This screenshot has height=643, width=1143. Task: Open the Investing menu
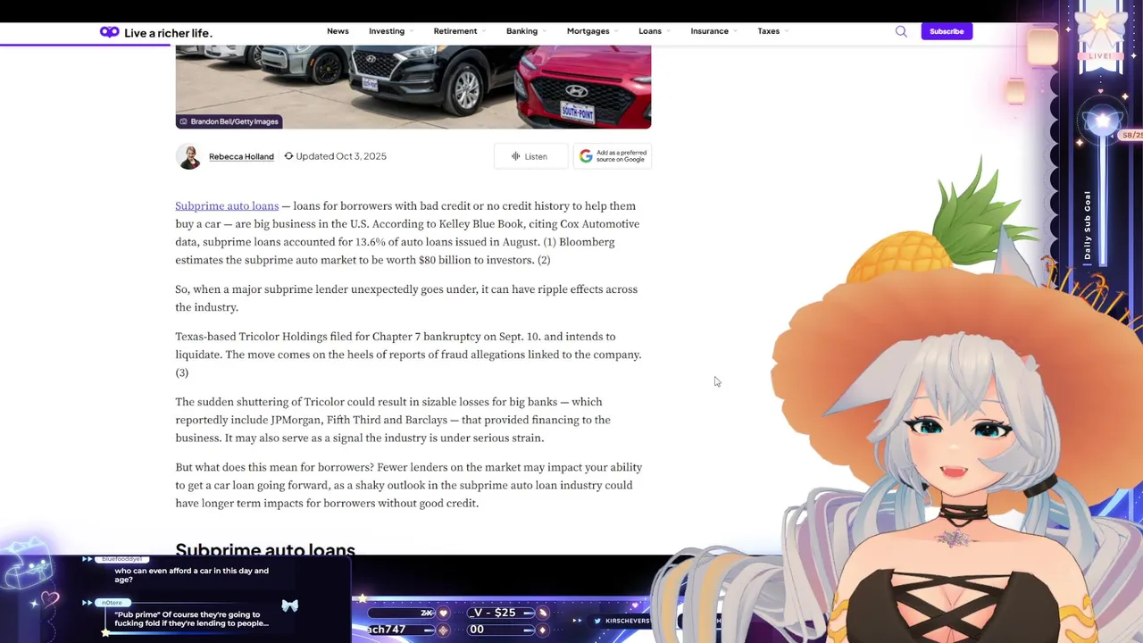click(389, 31)
